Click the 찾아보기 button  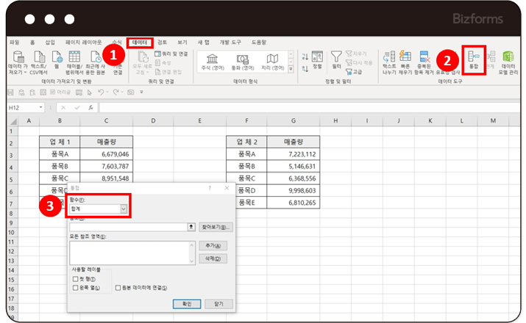216,227
